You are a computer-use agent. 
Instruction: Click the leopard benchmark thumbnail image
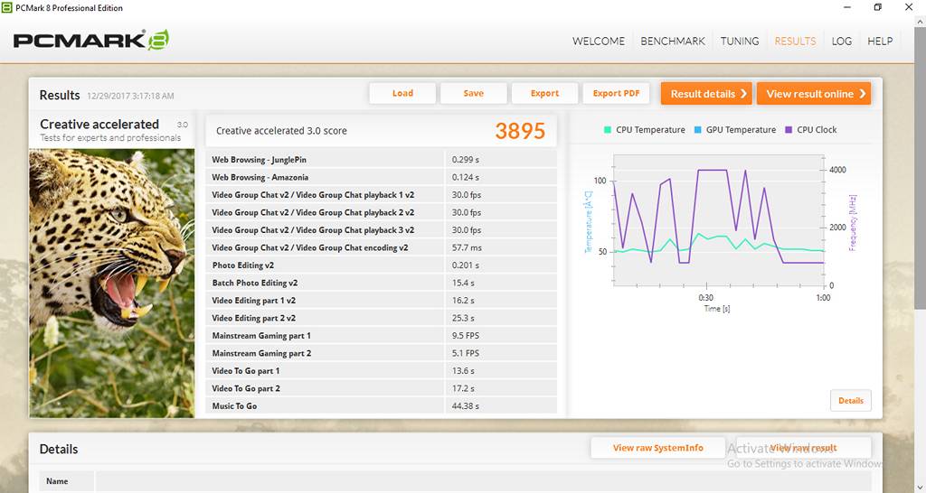tap(112, 282)
